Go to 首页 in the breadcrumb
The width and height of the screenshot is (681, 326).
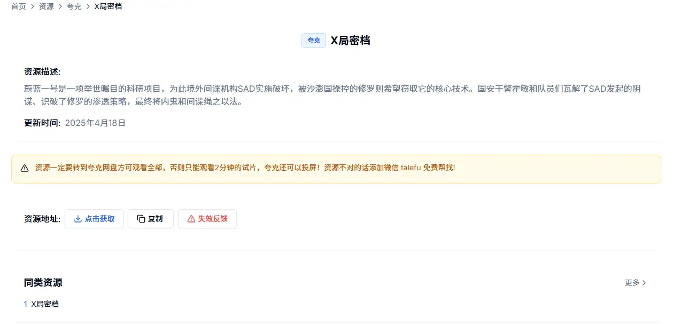[x=19, y=6]
